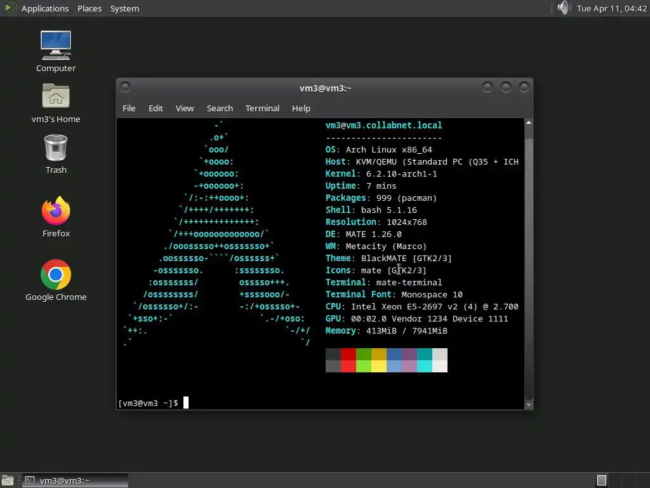Open the Places menu
The image size is (650, 488).
click(90, 8)
